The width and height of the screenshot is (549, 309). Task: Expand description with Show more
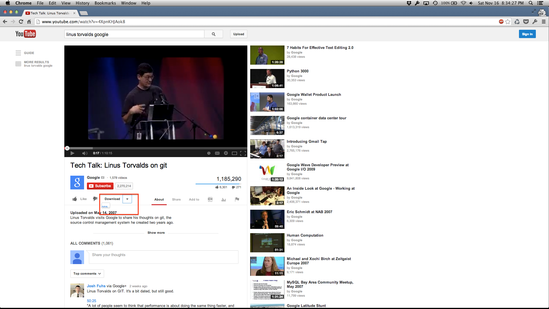[156, 233]
